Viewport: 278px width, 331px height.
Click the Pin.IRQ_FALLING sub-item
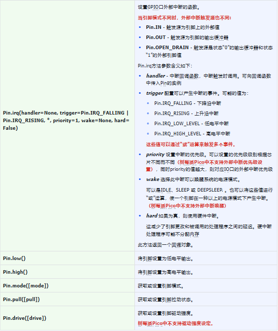tap(188, 103)
